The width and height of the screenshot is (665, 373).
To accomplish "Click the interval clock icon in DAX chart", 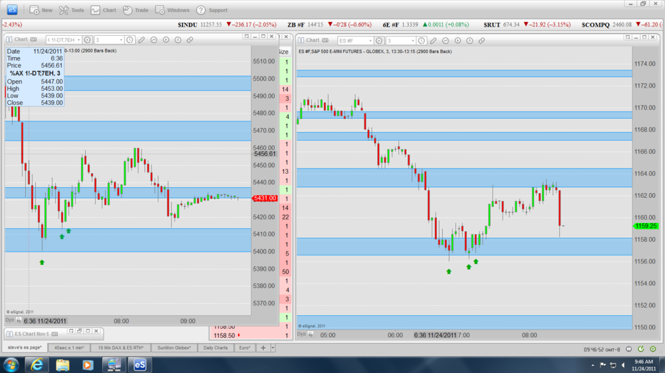I will click(130, 40).
